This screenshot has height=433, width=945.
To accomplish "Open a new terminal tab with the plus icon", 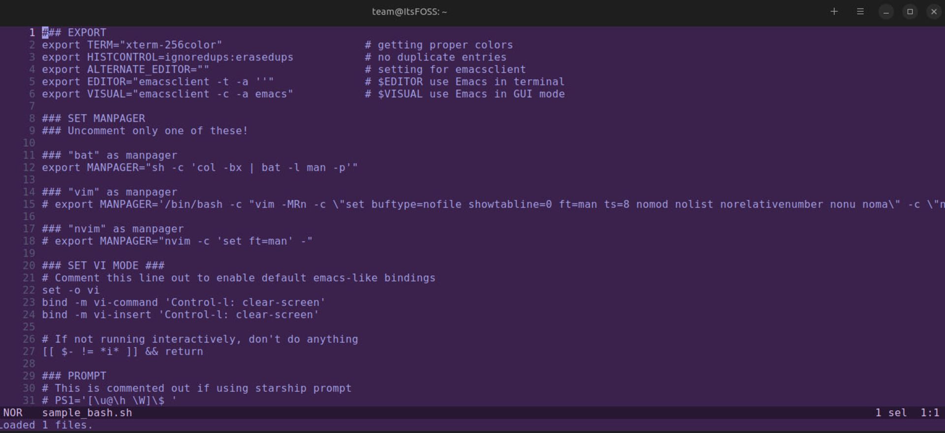I will point(834,11).
